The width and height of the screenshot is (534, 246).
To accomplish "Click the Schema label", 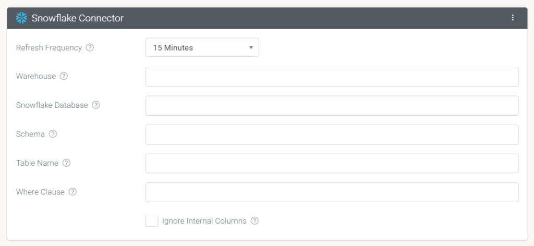I will pyautogui.click(x=30, y=134).
